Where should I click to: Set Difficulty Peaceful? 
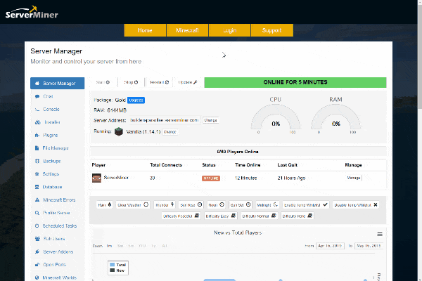(x=181, y=216)
